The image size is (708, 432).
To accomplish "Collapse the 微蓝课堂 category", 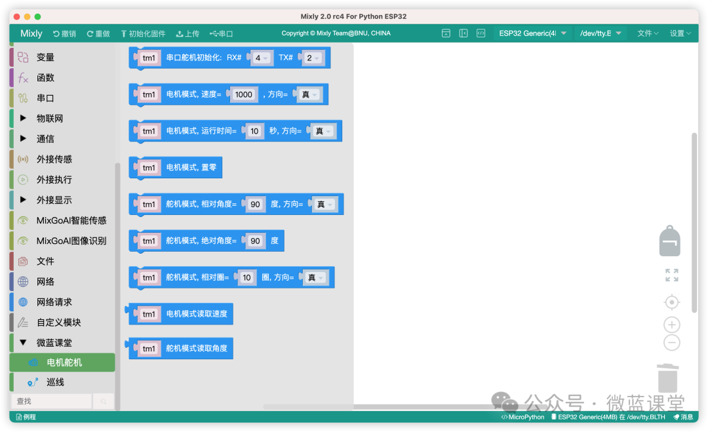I will [62, 343].
